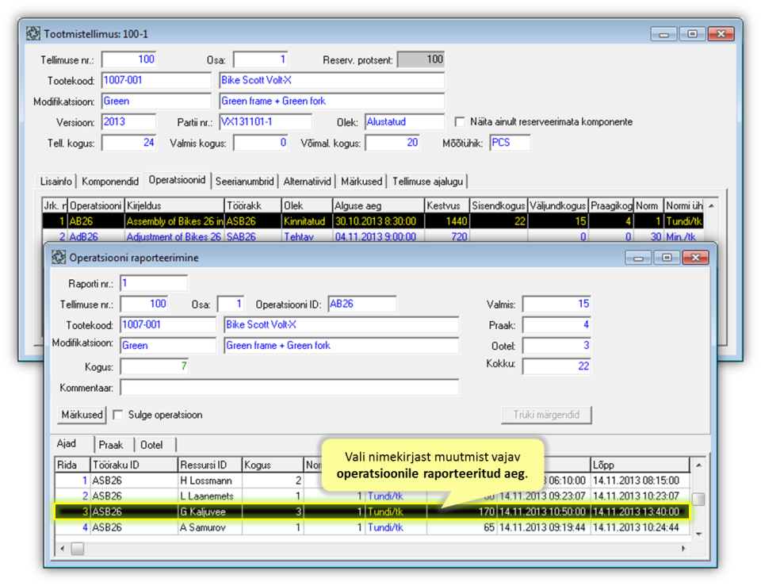Select the Ajad tab
Image resolution: width=761 pixels, height=586 pixels.
coord(67,443)
